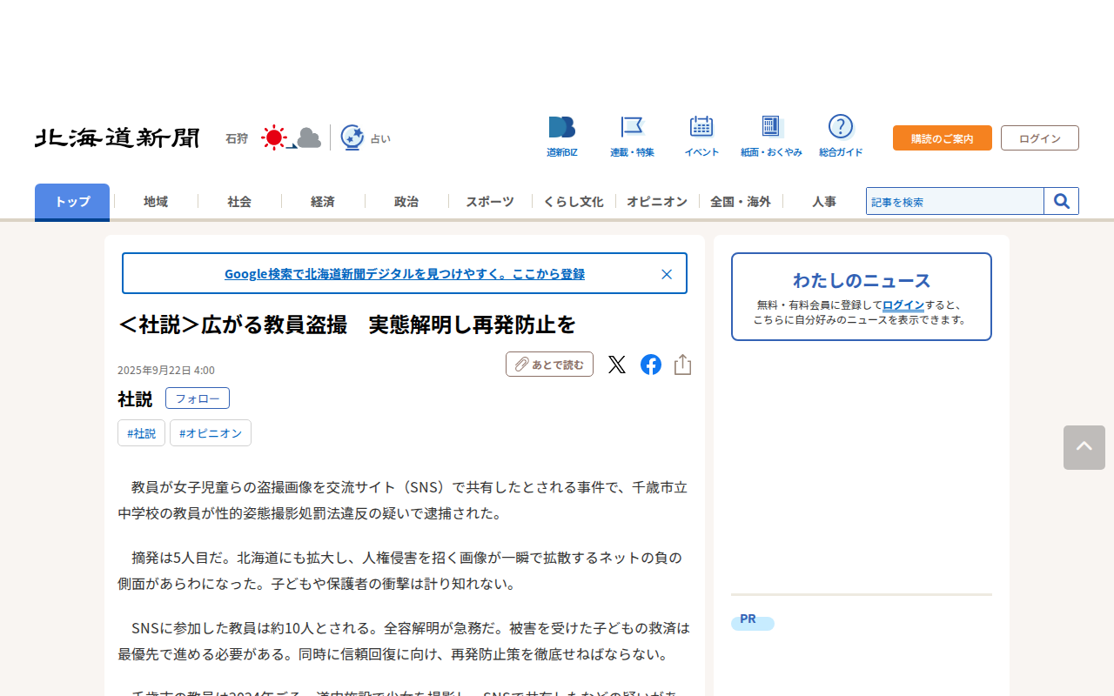The image size is (1114, 696).
Task: Click the search magnifier button
Action: click(1062, 201)
